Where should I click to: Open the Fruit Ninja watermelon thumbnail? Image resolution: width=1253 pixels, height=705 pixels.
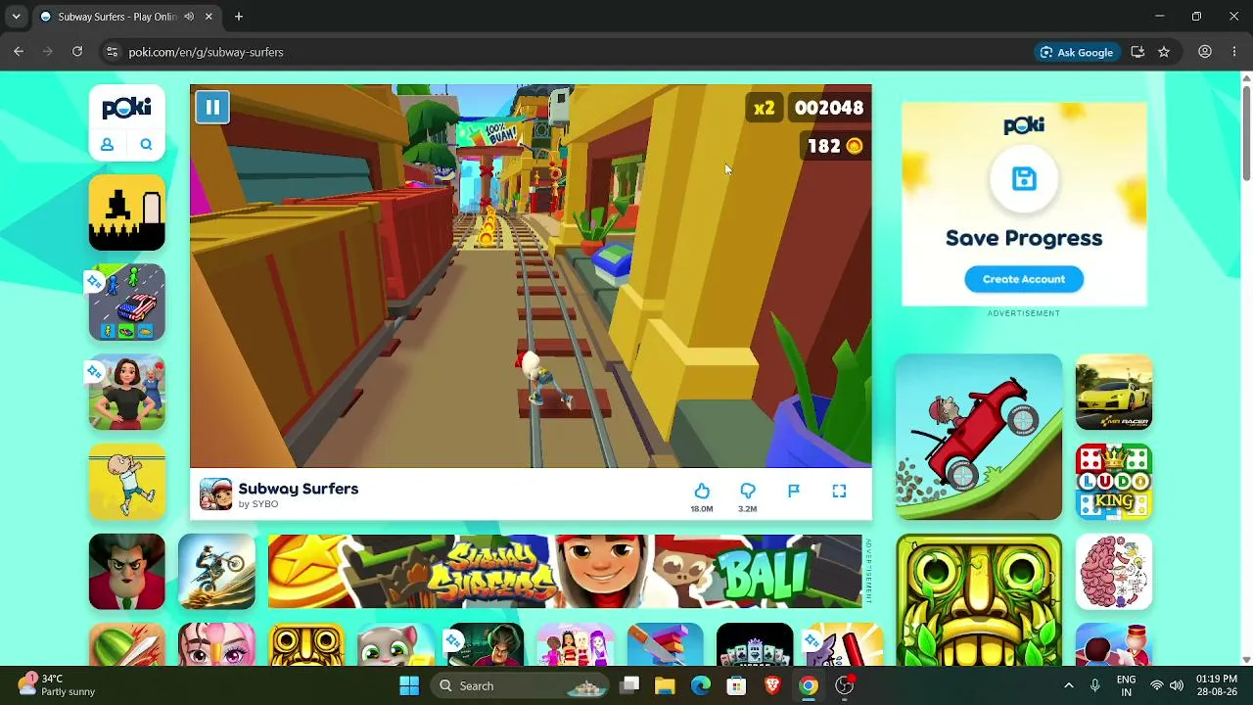click(127, 644)
